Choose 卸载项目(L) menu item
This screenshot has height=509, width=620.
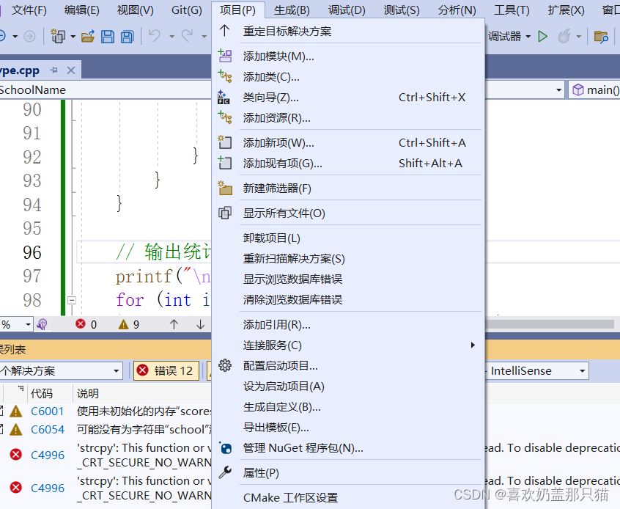pyautogui.click(x=348, y=238)
